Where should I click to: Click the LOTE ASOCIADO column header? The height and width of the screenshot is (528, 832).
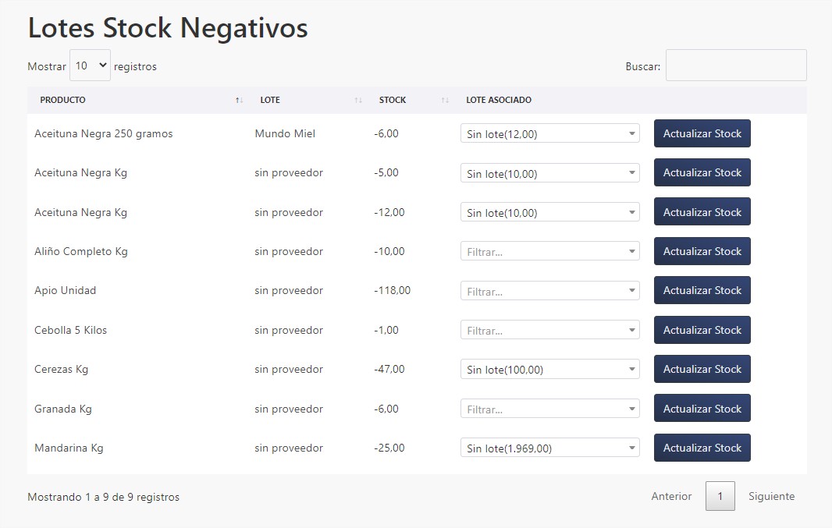point(499,100)
